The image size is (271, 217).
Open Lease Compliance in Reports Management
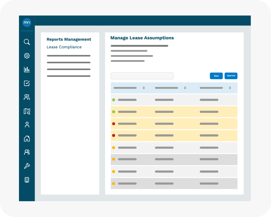(x=64, y=47)
